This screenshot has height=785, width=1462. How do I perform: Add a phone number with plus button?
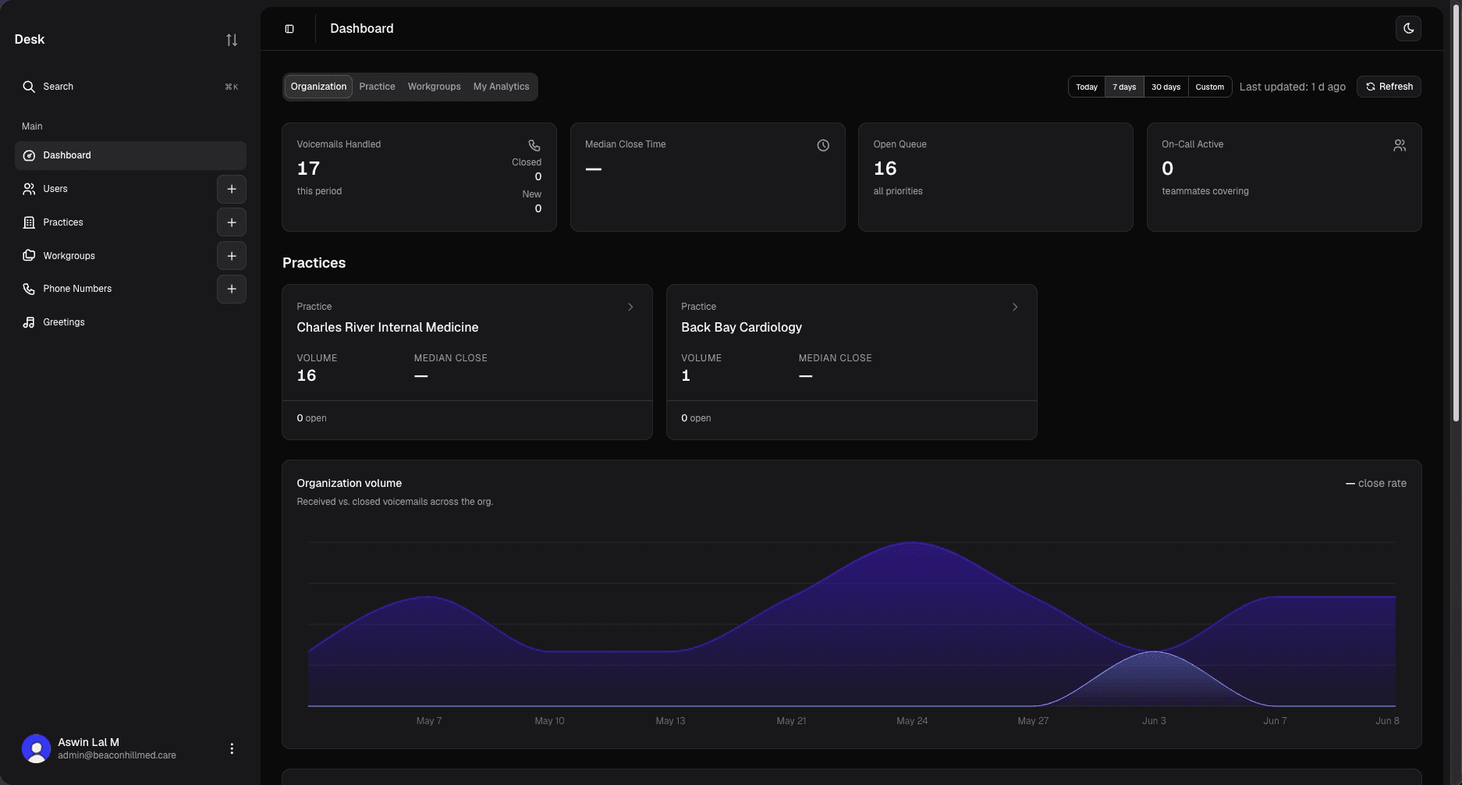[x=232, y=289]
